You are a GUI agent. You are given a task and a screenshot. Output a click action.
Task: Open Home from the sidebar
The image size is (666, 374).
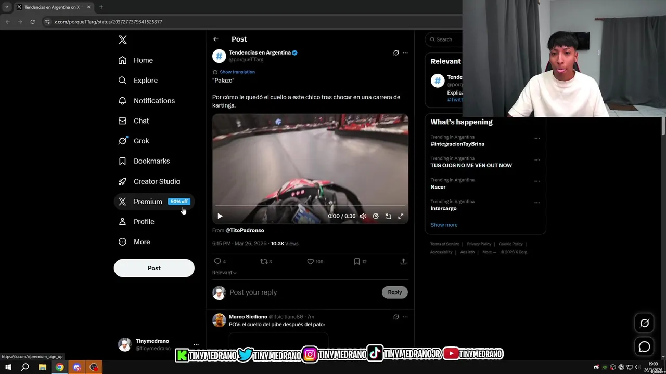(x=136, y=60)
